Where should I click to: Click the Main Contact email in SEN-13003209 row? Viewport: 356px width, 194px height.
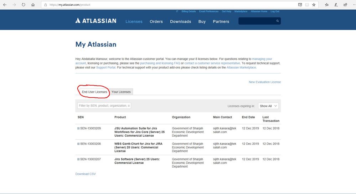point(225,130)
